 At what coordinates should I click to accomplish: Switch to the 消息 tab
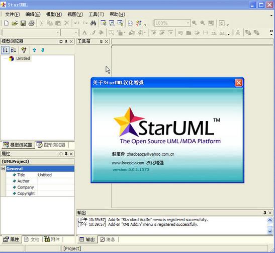coord(108,239)
